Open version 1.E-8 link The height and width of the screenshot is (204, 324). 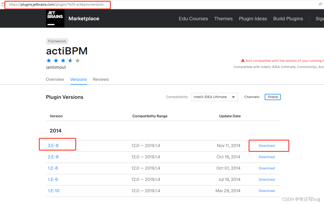(53, 168)
